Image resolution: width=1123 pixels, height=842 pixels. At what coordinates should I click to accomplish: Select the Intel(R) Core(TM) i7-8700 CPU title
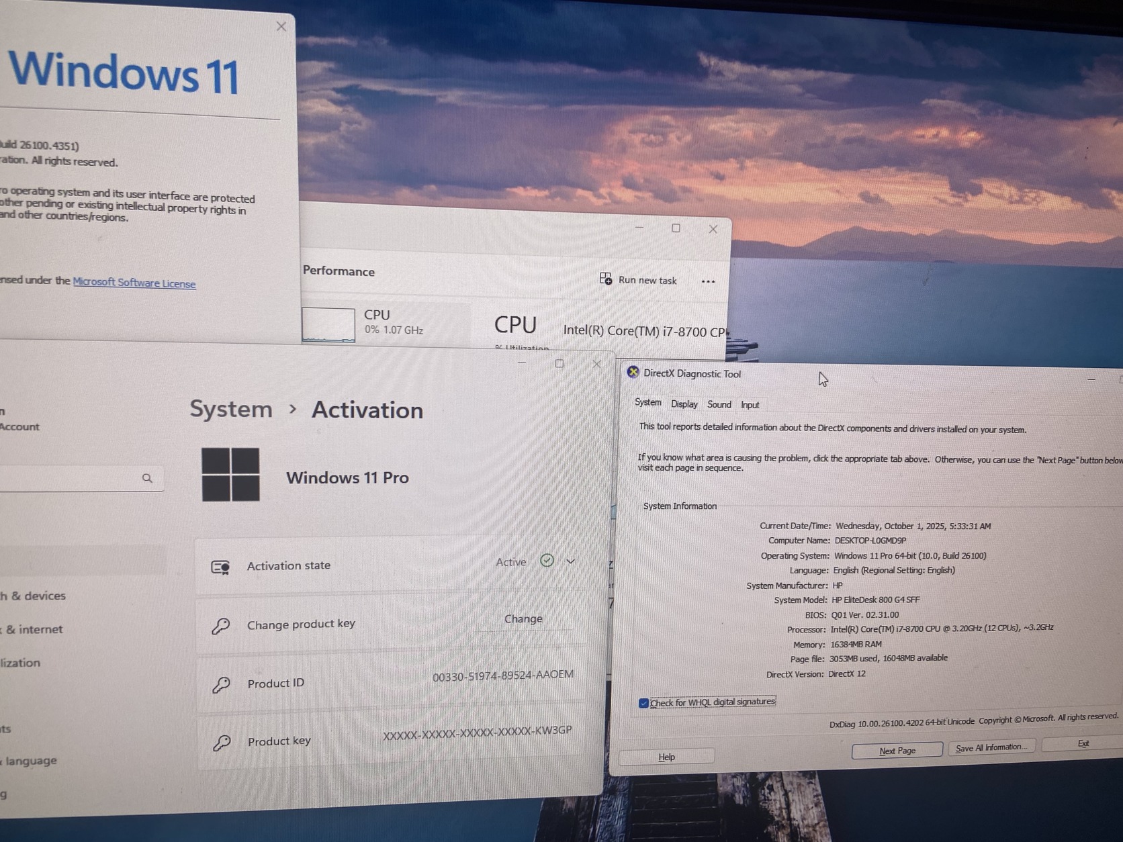click(644, 330)
